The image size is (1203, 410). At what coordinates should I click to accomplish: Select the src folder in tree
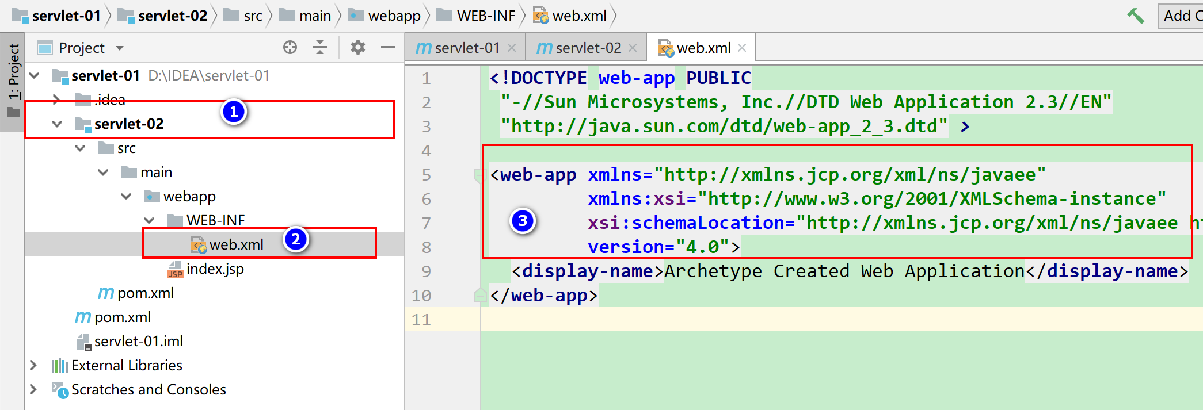(126, 148)
